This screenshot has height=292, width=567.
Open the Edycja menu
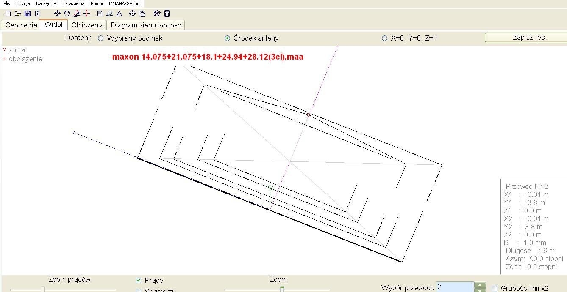coord(23,3)
